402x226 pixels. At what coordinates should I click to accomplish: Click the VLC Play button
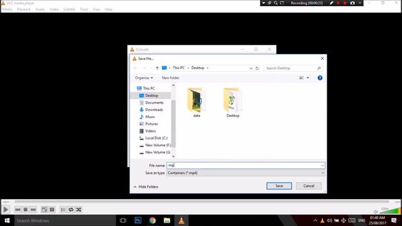click(6, 210)
